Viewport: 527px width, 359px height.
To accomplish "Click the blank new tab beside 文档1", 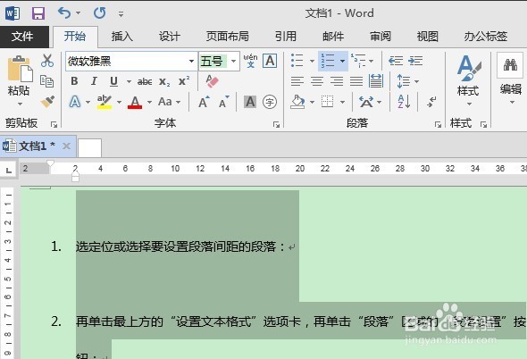I will 89,147.
